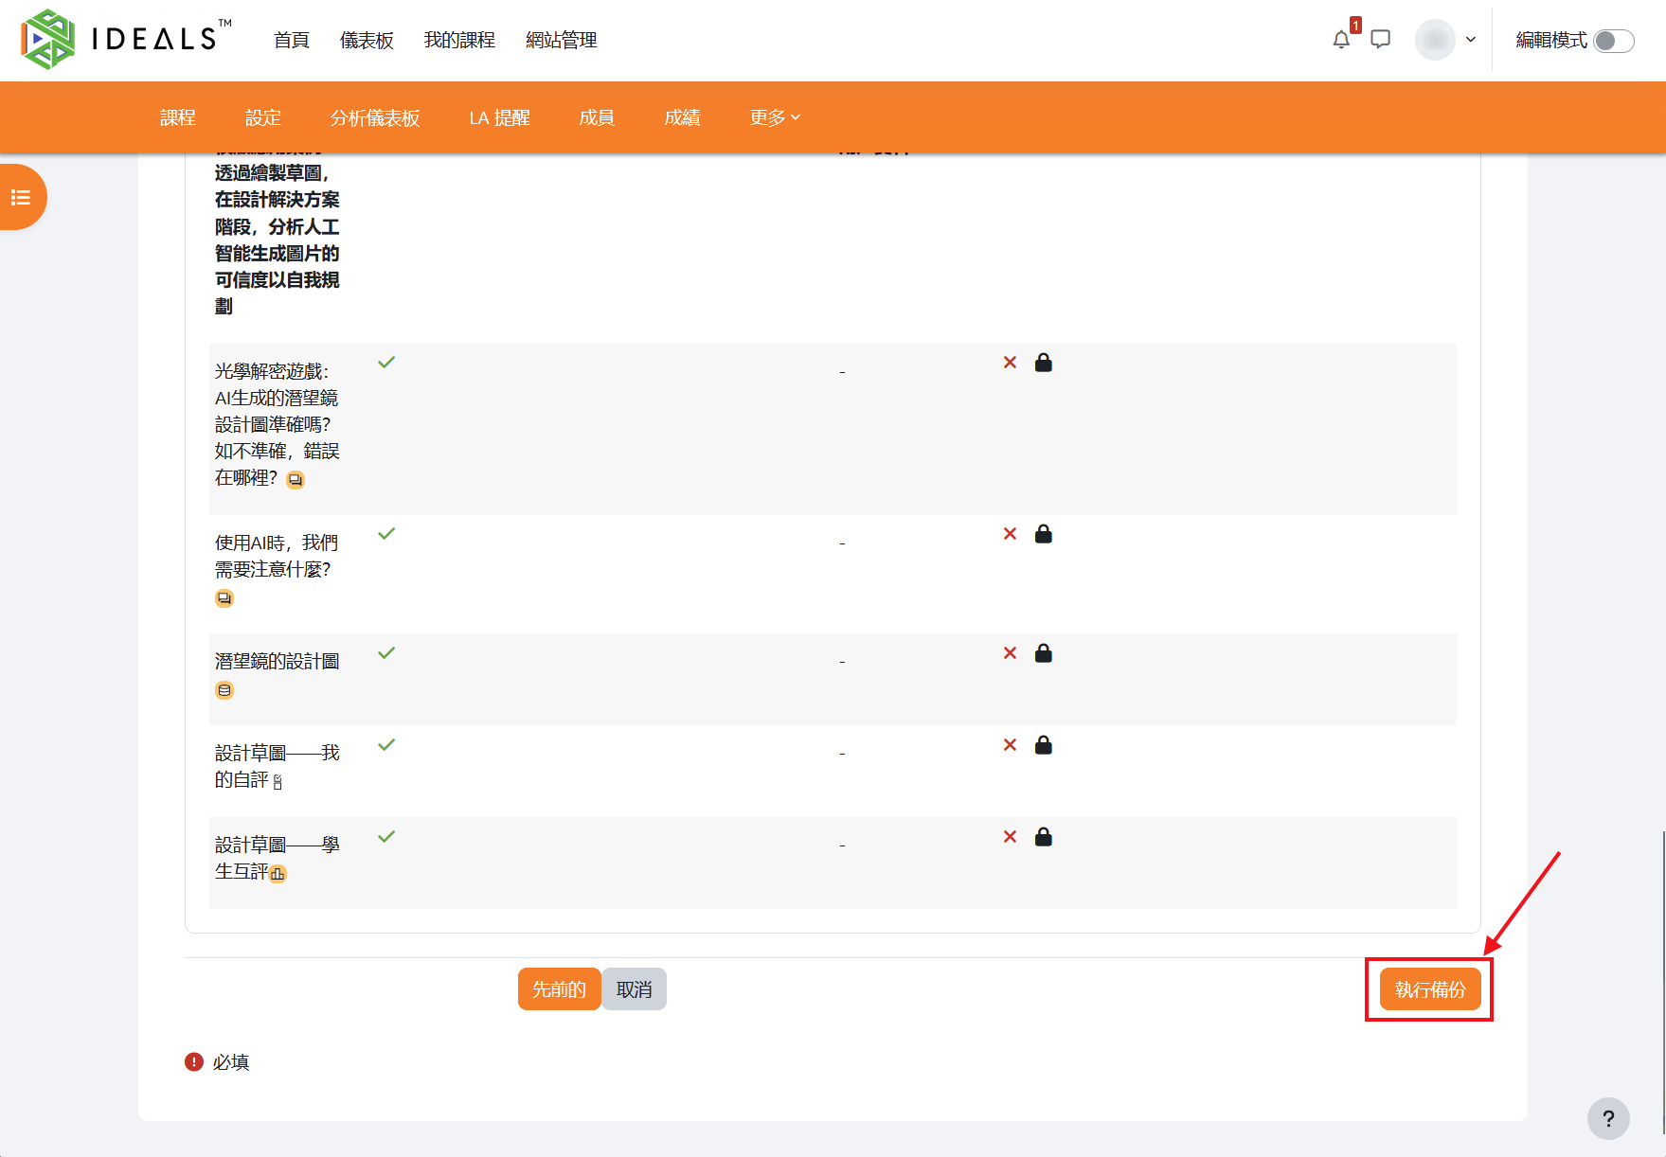Click the 取消 button
1666x1157 pixels.
[x=634, y=989]
